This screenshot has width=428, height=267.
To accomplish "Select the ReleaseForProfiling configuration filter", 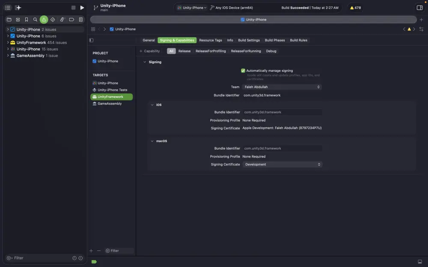I will click(x=211, y=51).
